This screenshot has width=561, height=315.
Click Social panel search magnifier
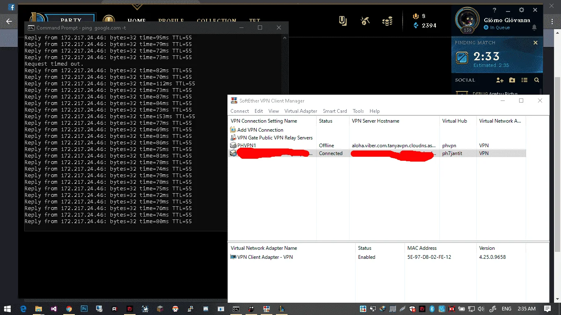coord(536,80)
